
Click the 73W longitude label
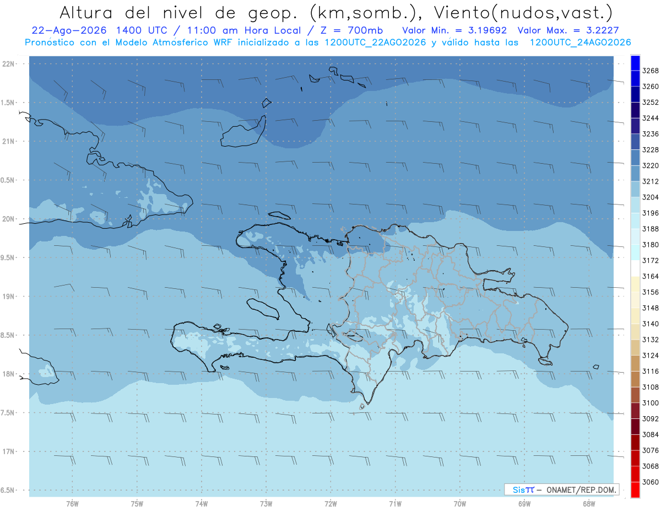[266, 504]
